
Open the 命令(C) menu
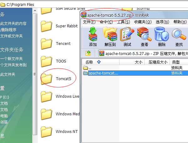pos(106,22)
